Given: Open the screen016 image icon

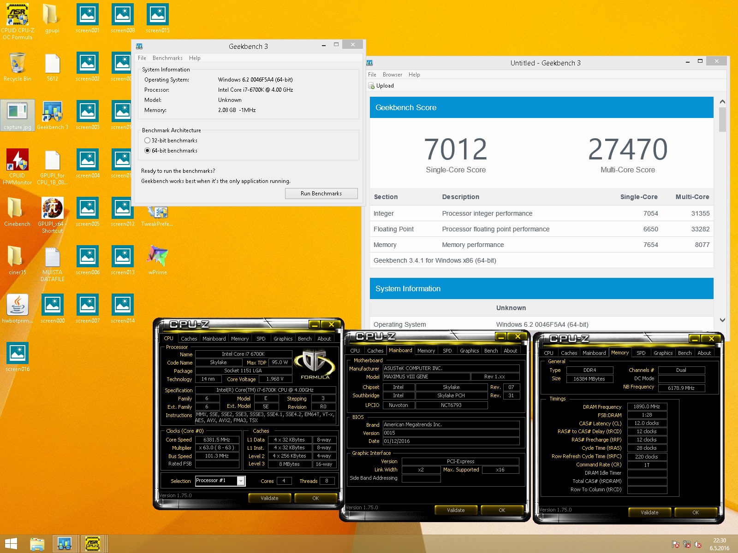Looking at the screenshot, I should point(18,357).
